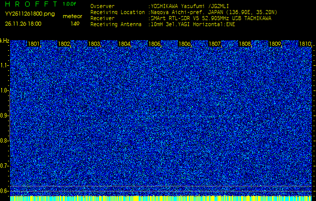Click the 0.7 frequency axis label

coord(4,166)
